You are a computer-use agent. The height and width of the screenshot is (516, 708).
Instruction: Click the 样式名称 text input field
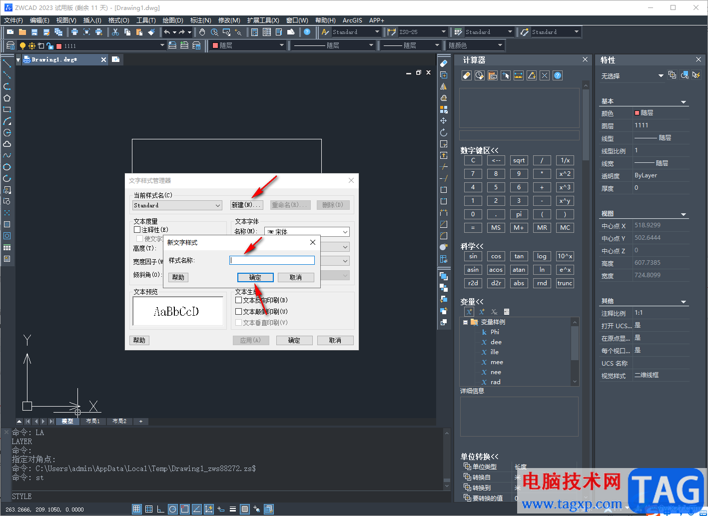click(272, 260)
